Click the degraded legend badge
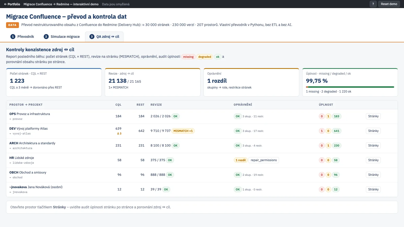 tap(205, 57)
